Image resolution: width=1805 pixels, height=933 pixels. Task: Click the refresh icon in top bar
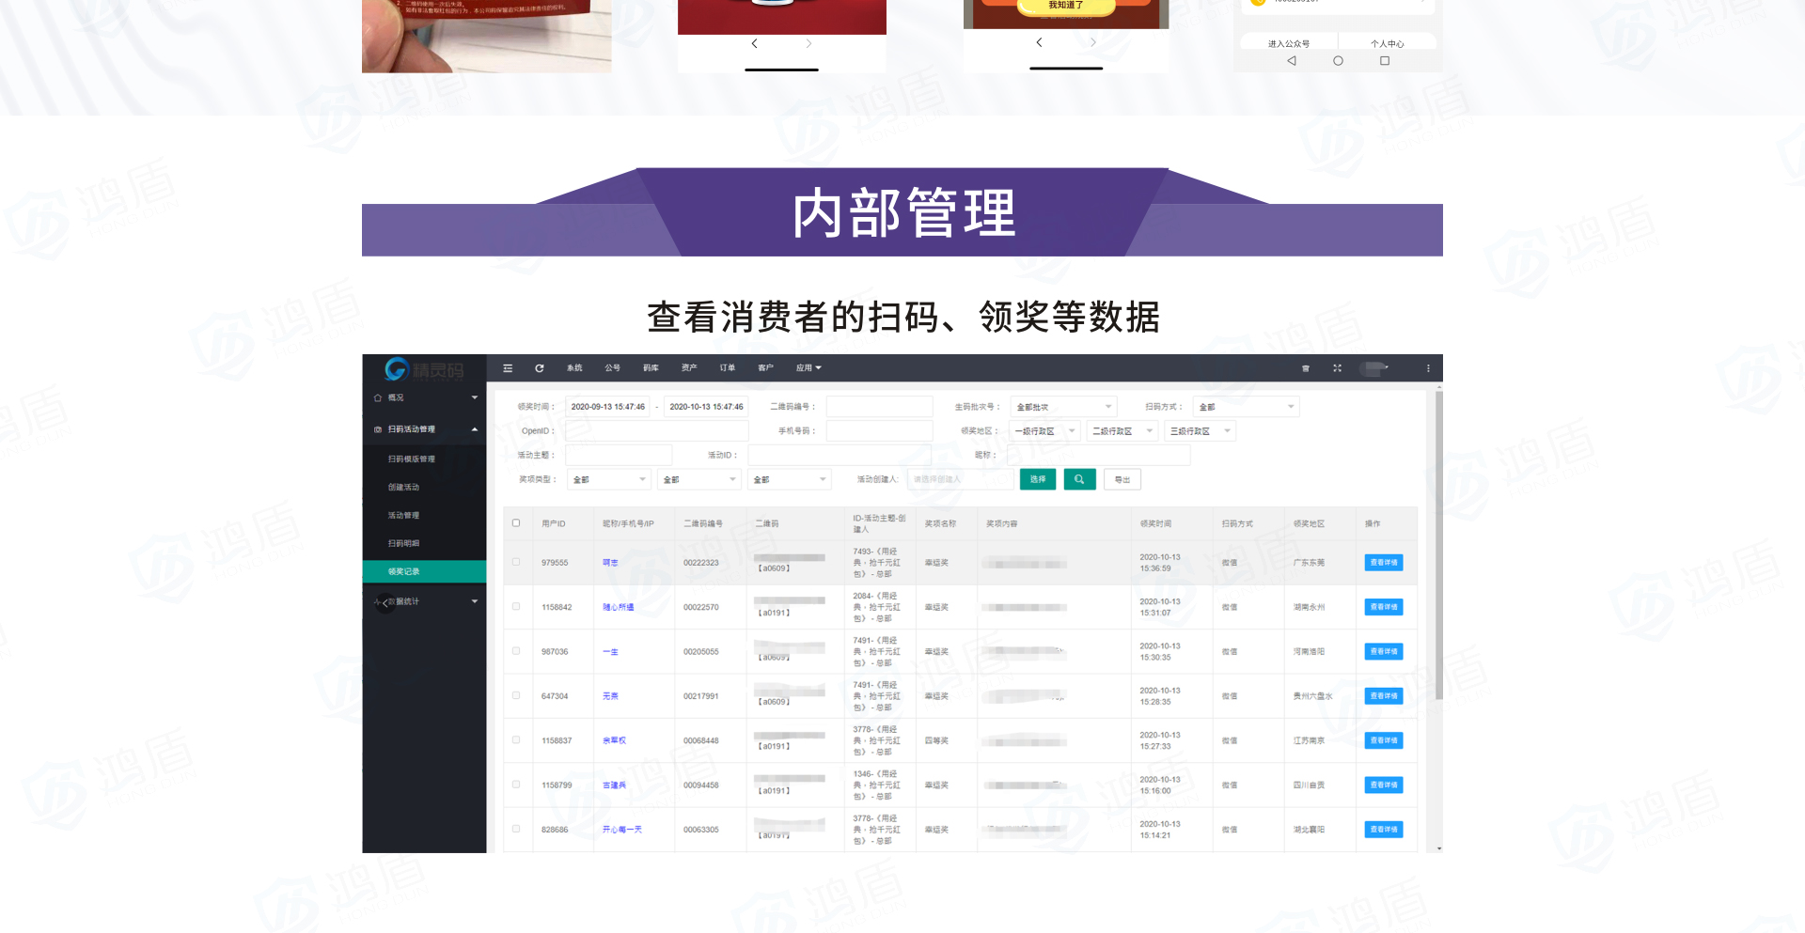pyautogui.click(x=540, y=368)
